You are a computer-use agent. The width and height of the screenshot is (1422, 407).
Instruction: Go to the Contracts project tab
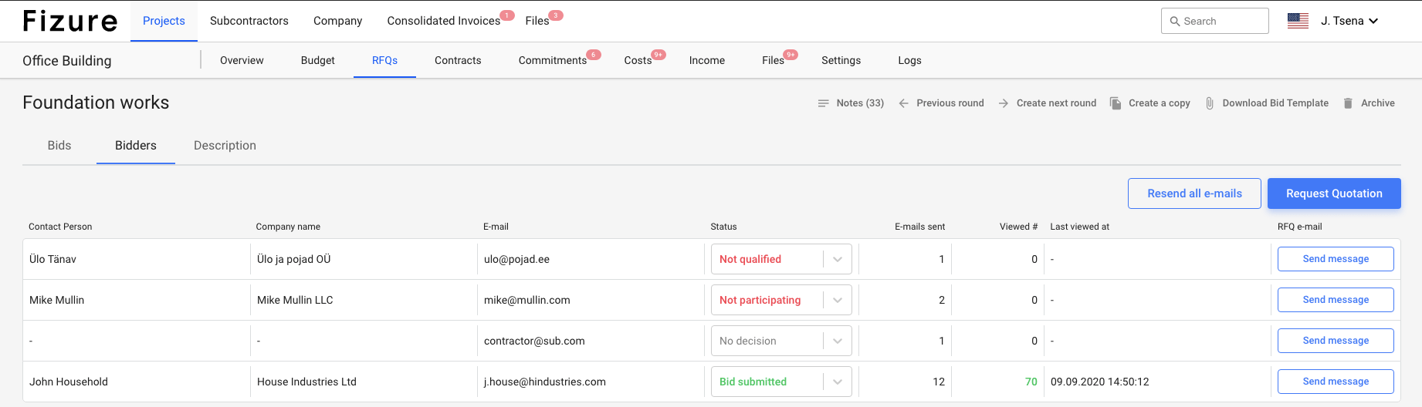[458, 60]
